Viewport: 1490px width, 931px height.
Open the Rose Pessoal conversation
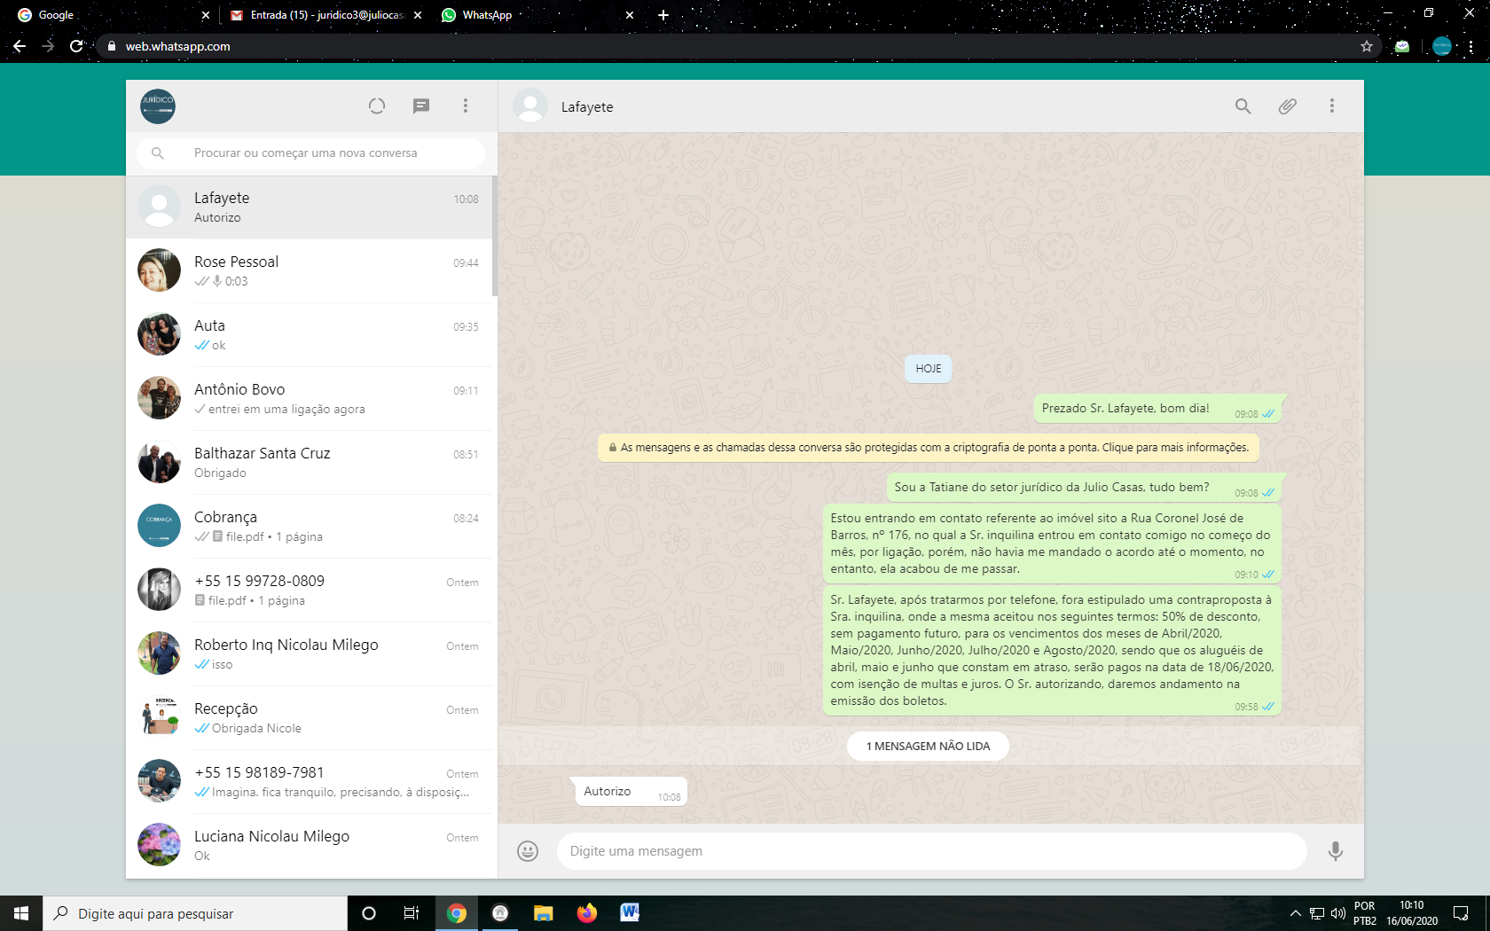point(310,271)
